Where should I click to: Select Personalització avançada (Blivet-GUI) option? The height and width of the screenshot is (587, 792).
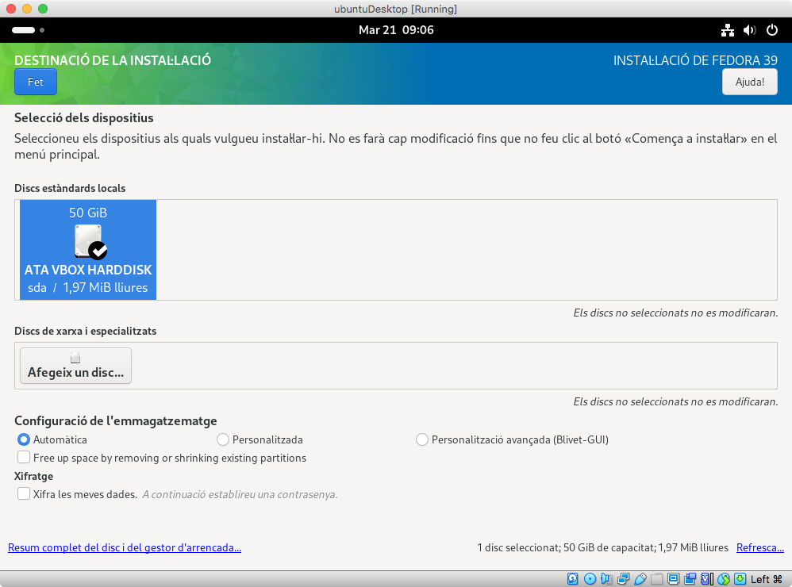pos(421,439)
